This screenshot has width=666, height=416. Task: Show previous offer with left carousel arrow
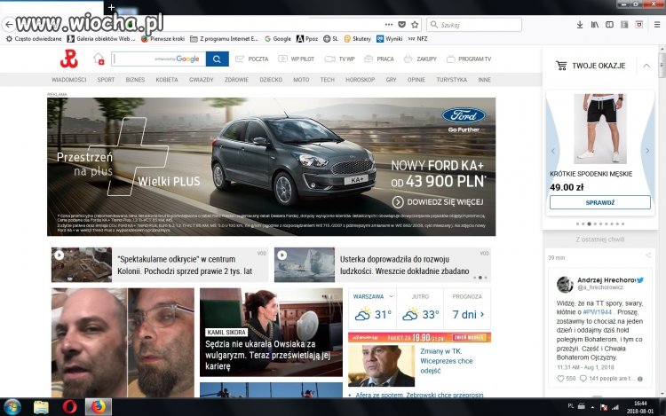pyautogui.click(x=552, y=151)
